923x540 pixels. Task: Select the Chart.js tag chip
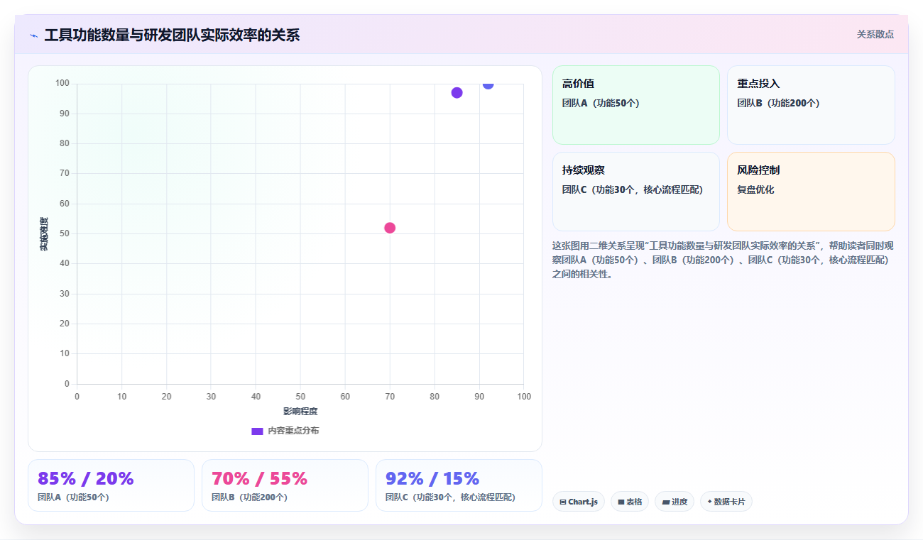click(579, 502)
